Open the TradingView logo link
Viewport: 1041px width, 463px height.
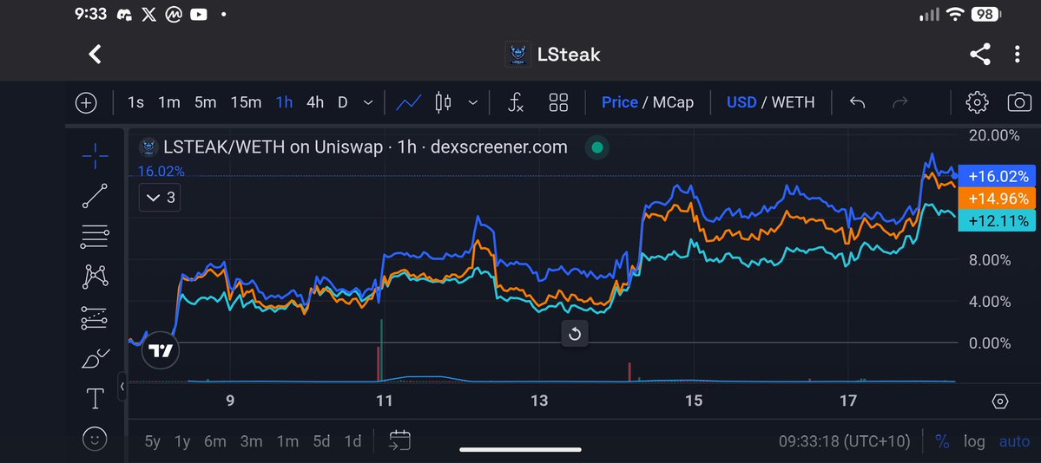tap(161, 349)
